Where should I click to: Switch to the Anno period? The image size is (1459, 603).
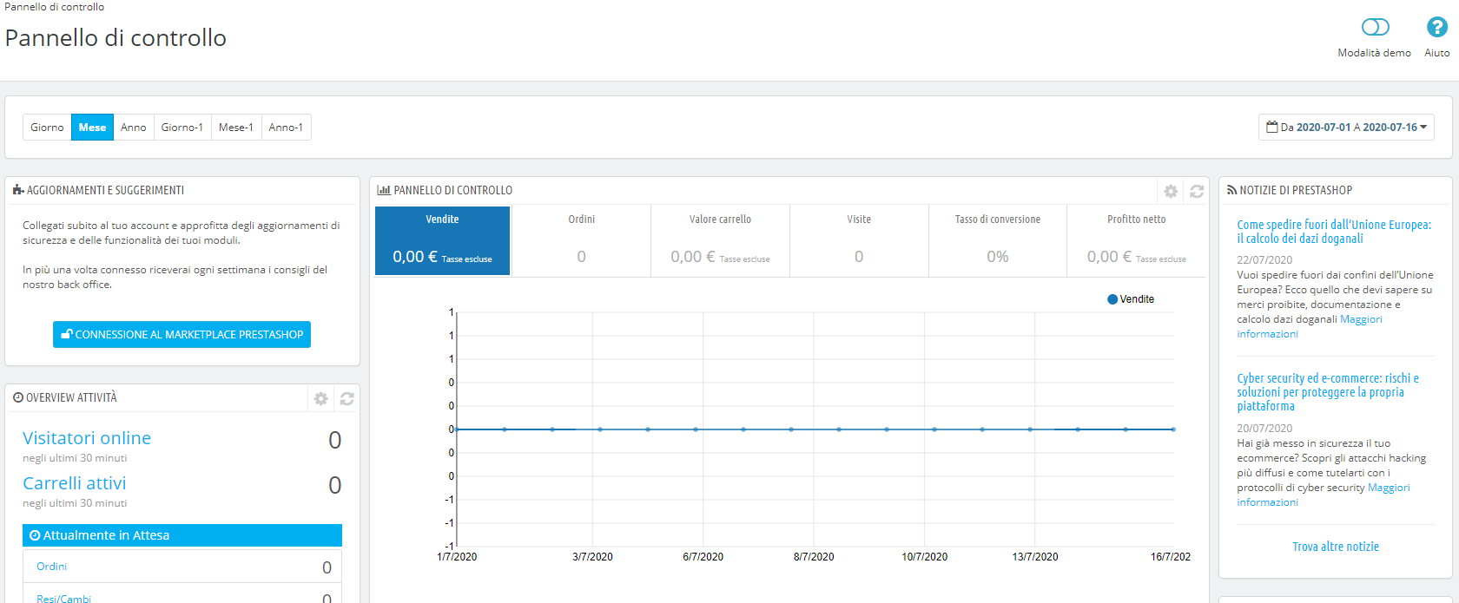134,127
